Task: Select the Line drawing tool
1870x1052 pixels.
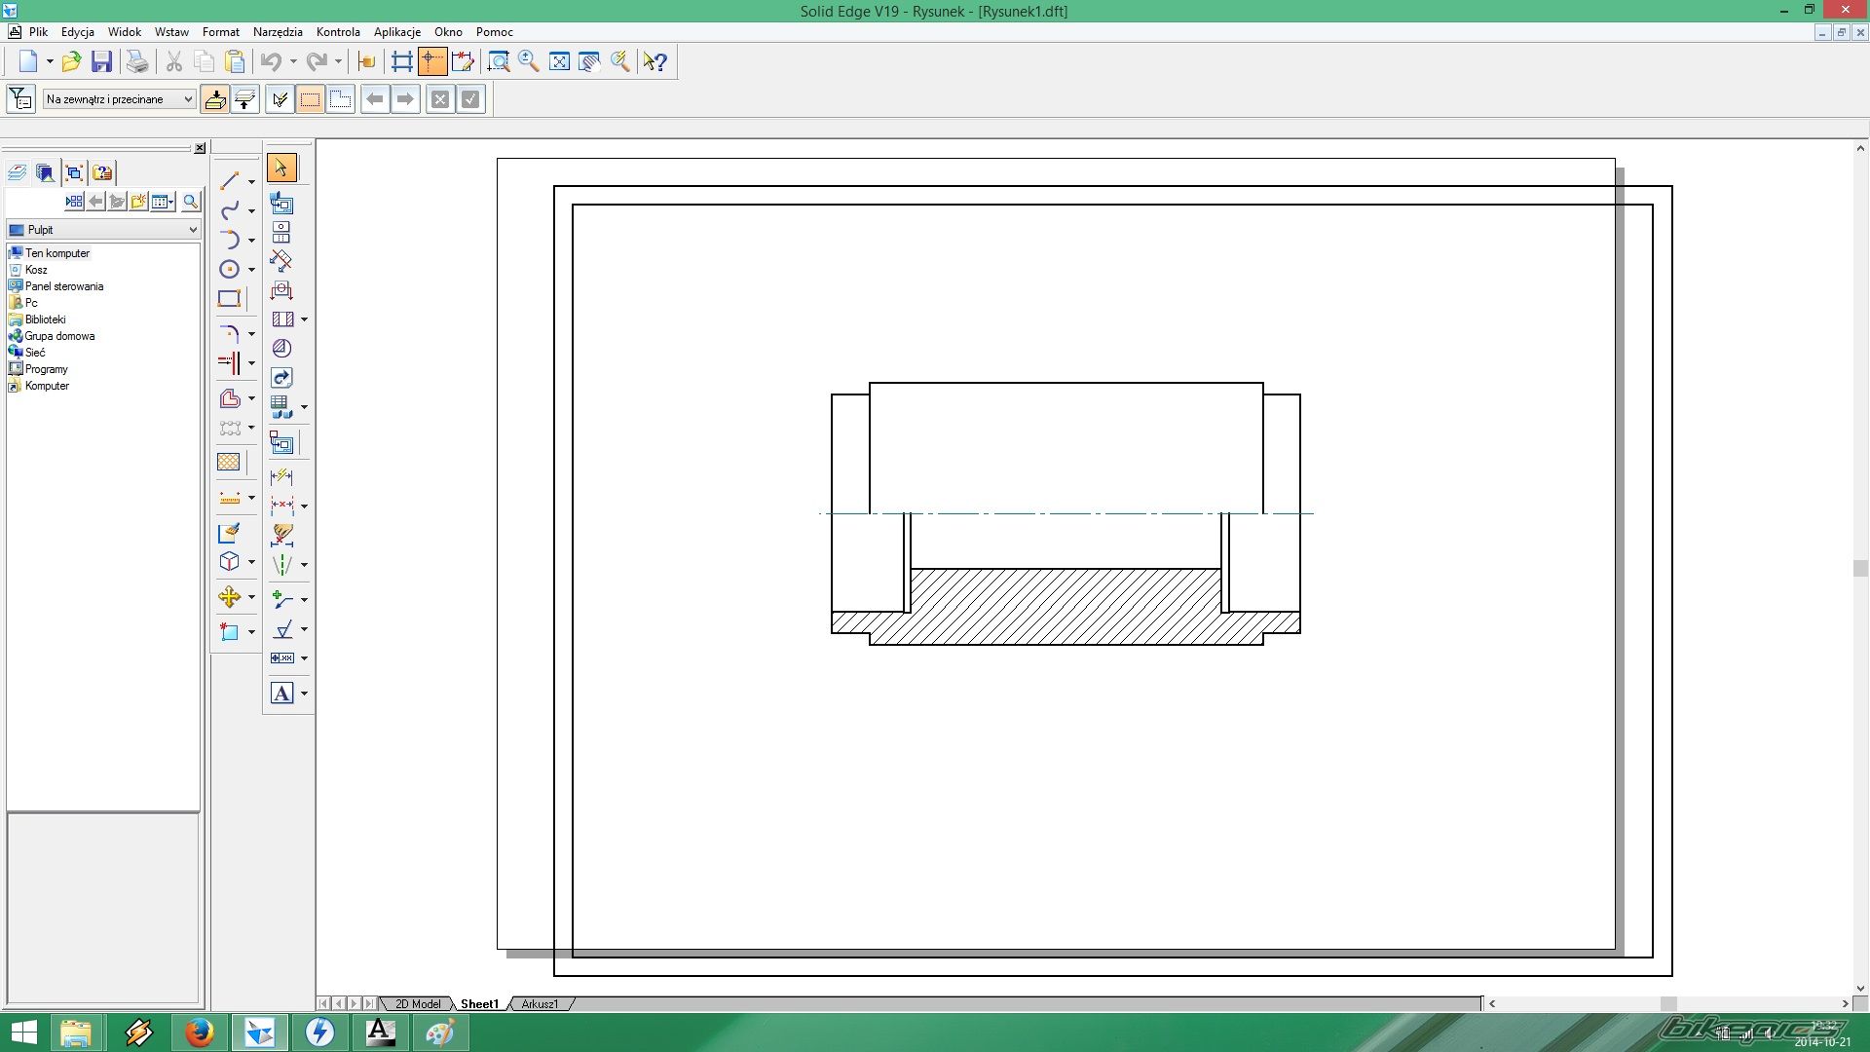Action: 229,181
